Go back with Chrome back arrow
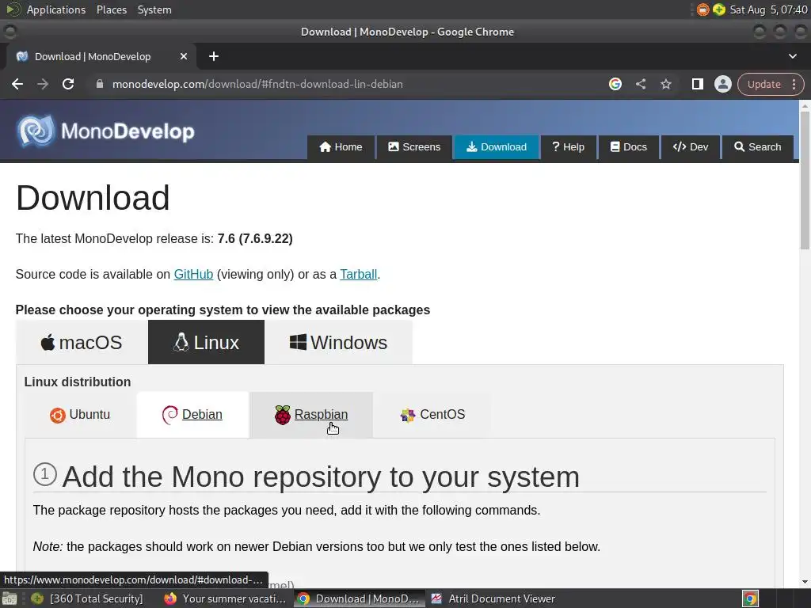Viewport: 811px width, 608px height. [17, 84]
